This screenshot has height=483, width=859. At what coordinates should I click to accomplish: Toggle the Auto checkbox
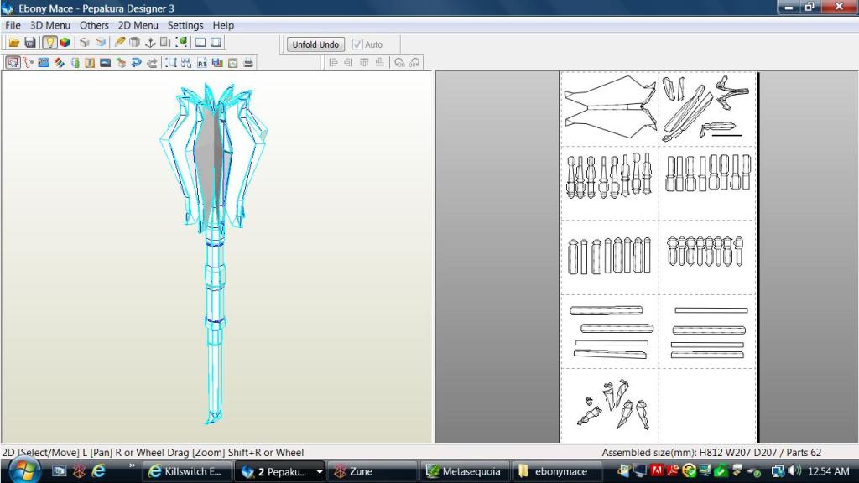click(357, 44)
